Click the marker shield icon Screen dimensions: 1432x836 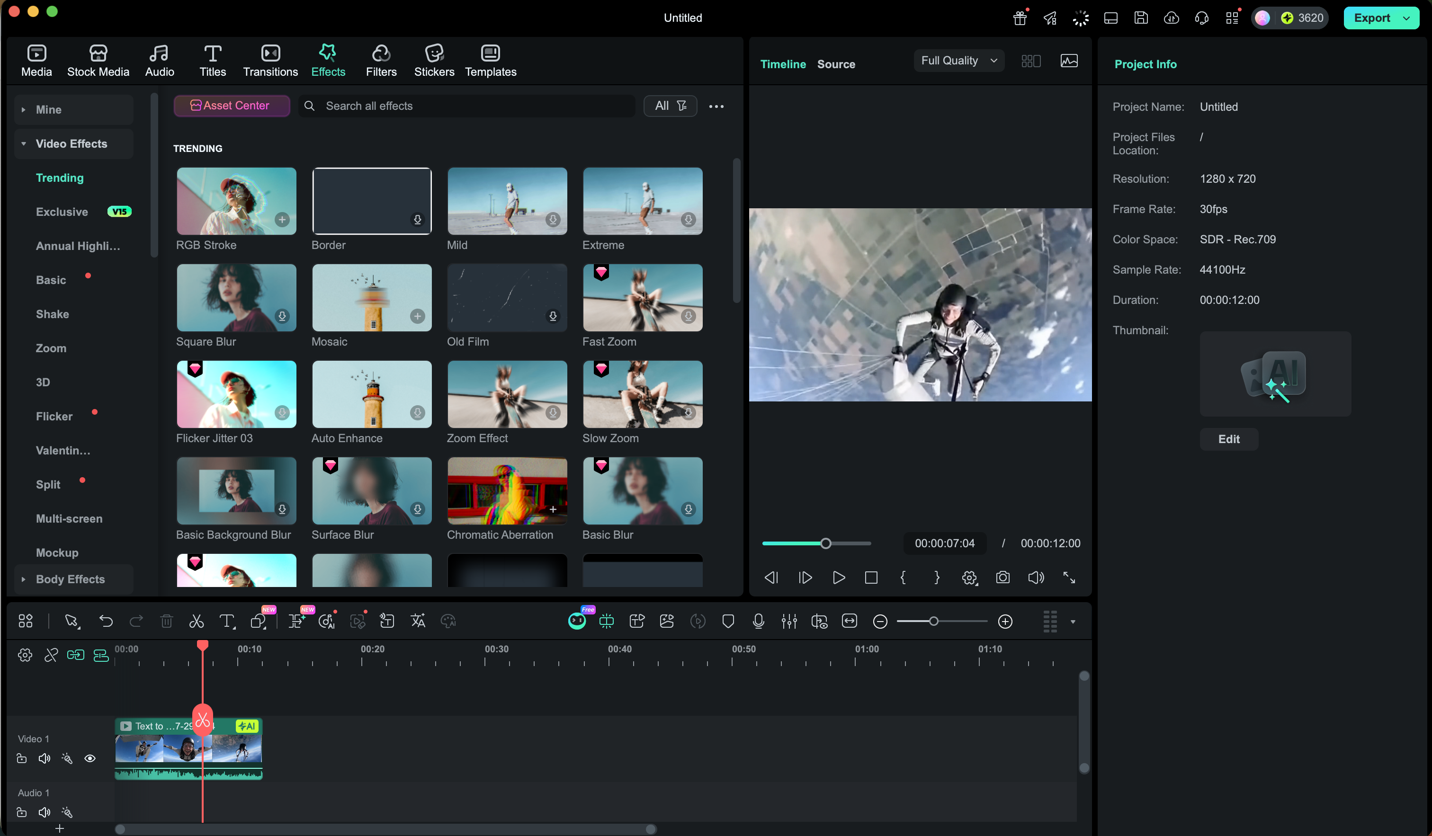point(728,622)
